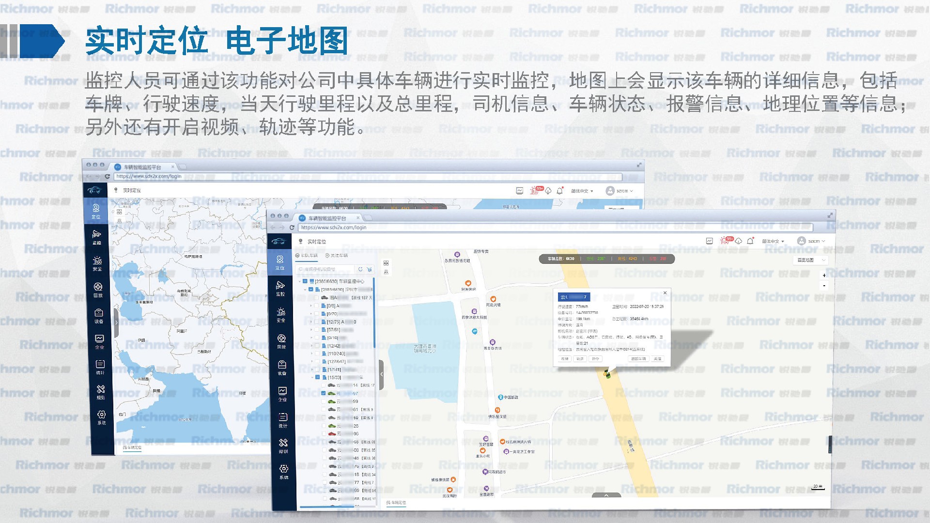
Task: Check the [12/75] group checkbox
Action: tap(317, 322)
